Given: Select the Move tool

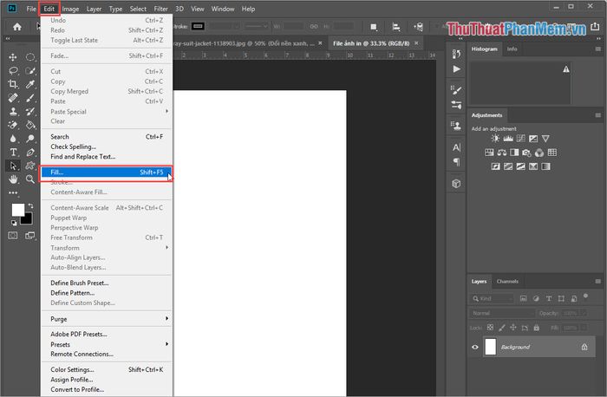Looking at the screenshot, I should pos(13,57).
